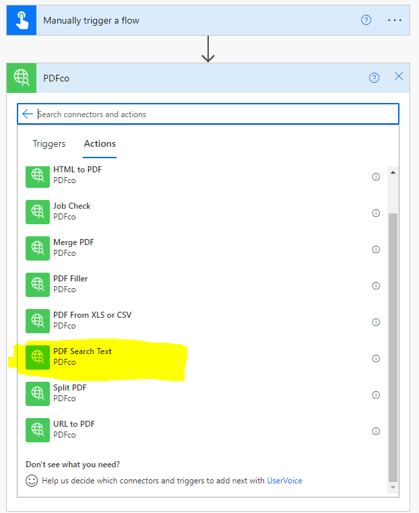
Task: Click the PDFco help question icon
Action: pyautogui.click(x=374, y=77)
